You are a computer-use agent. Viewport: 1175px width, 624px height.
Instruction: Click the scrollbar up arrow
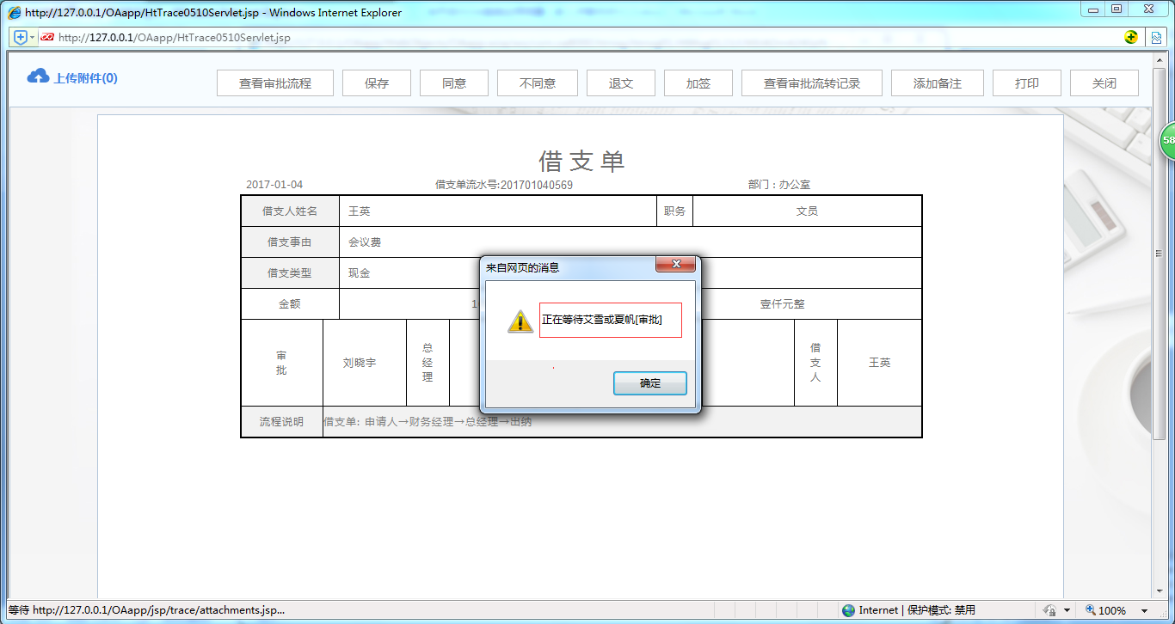[x=1159, y=58]
